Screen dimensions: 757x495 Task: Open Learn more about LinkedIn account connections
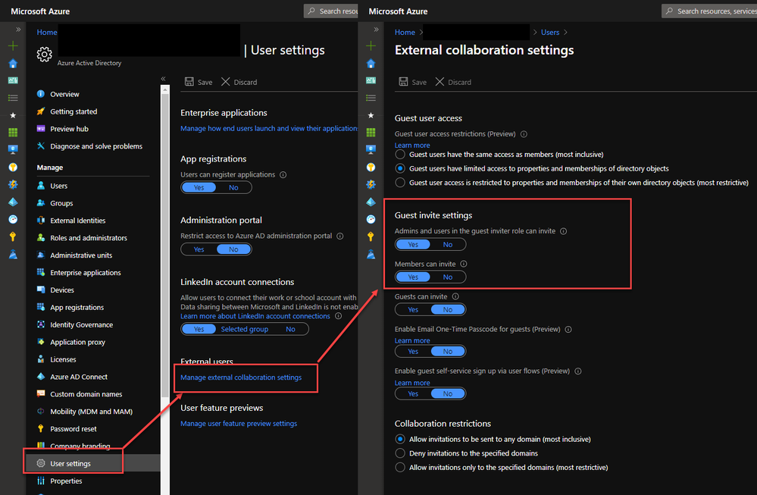click(x=255, y=316)
